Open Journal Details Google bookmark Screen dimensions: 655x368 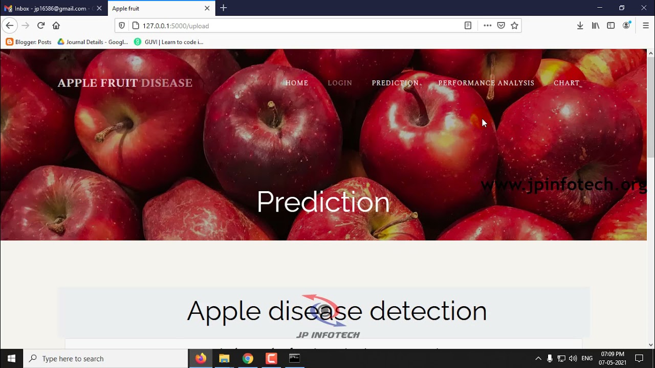pyautogui.click(x=93, y=42)
